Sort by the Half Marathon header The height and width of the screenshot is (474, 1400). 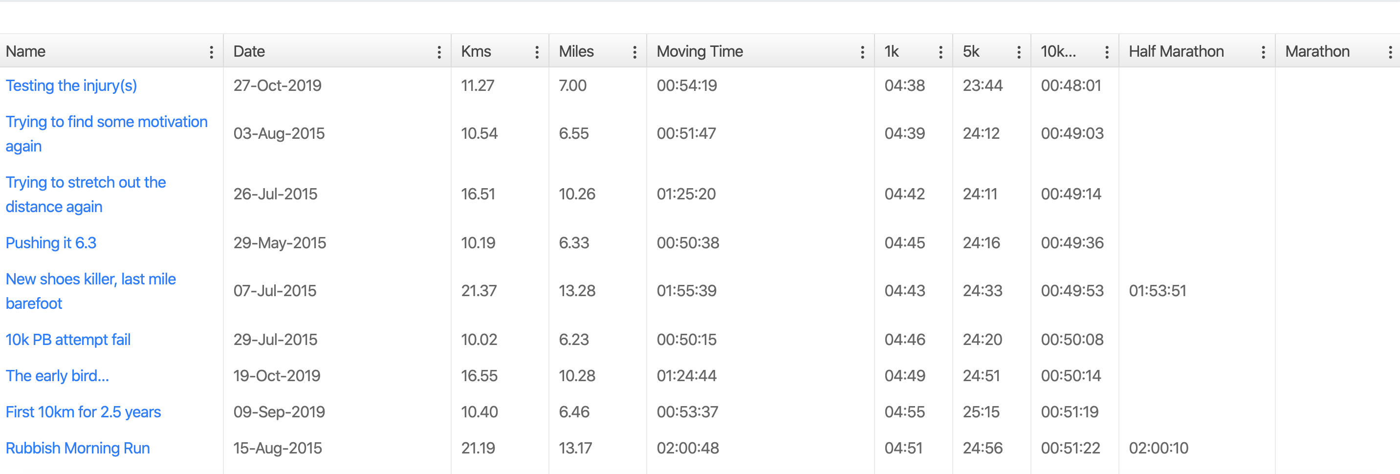1176,51
